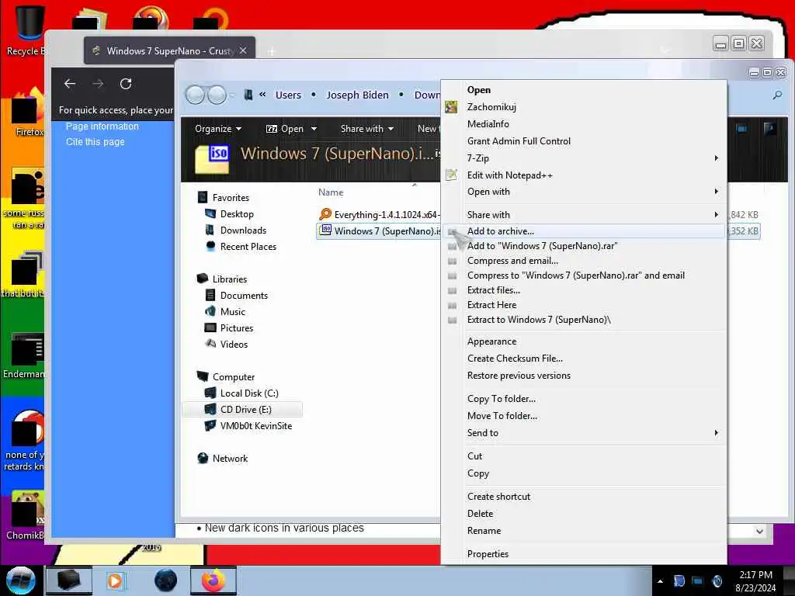Select Copy To folder... entry
The height and width of the screenshot is (596, 795).
coord(584,399)
